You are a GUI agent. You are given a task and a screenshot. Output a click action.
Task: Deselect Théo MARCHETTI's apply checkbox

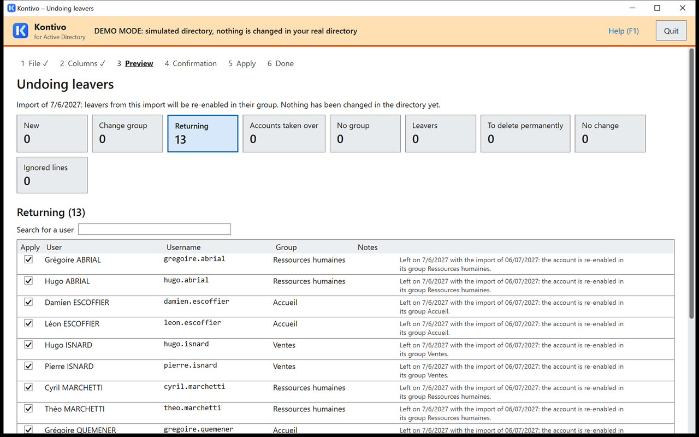[28, 409]
